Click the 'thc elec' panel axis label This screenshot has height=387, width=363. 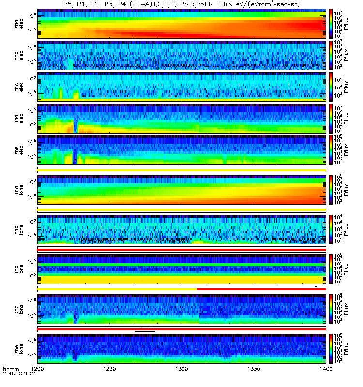19,87
